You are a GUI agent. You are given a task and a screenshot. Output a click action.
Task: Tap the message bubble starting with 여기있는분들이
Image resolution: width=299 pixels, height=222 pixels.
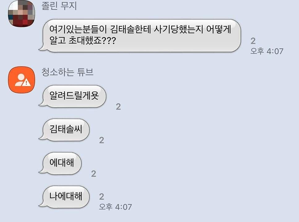coord(140,36)
